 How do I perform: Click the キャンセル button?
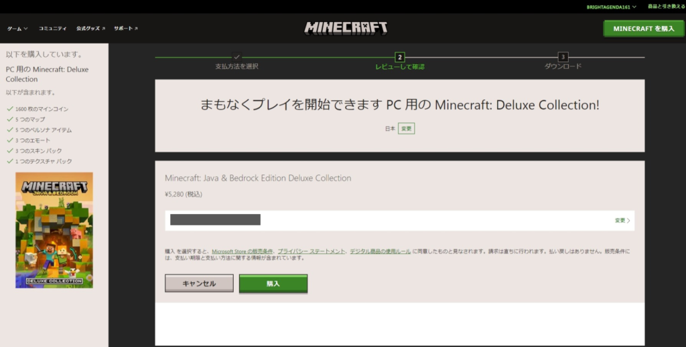(x=199, y=283)
